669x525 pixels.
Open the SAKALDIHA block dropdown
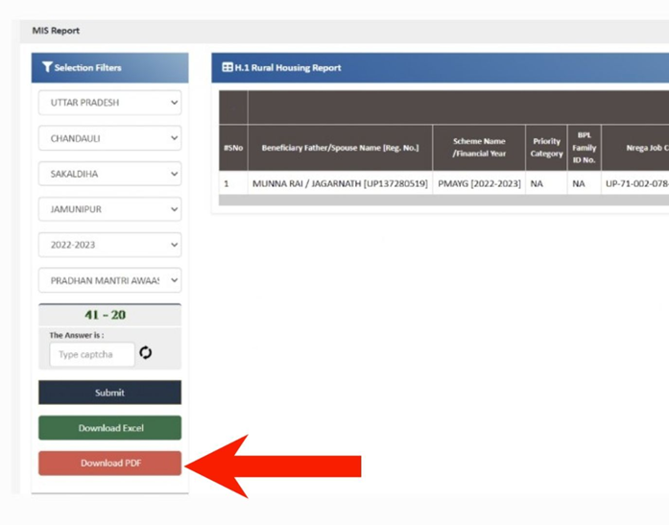pyautogui.click(x=109, y=174)
